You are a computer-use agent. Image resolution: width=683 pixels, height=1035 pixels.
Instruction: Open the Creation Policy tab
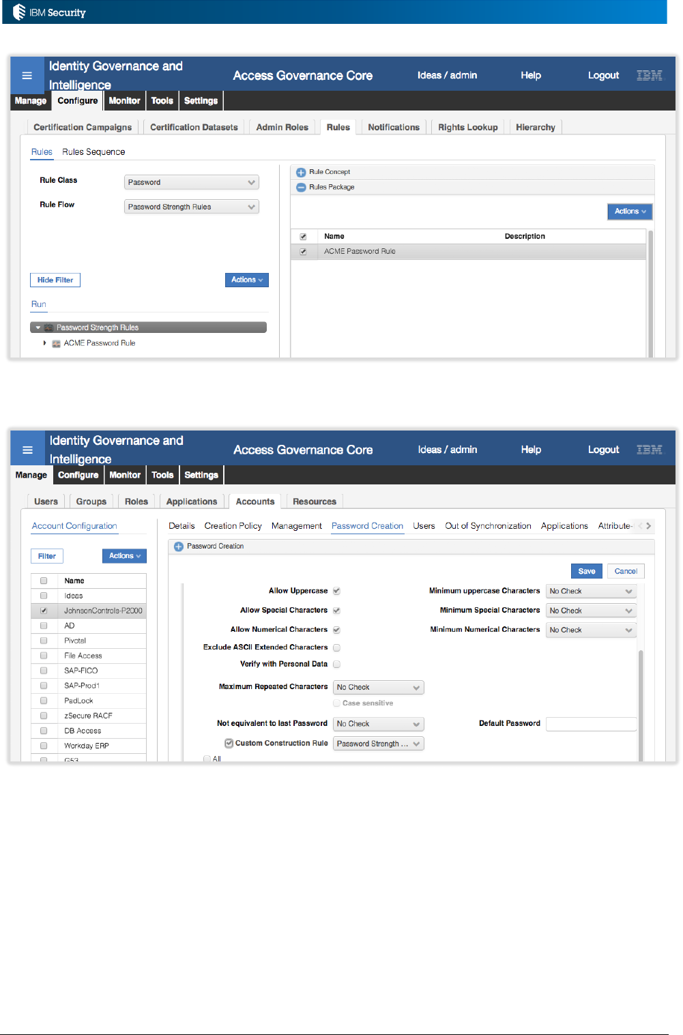(x=233, y=526)
